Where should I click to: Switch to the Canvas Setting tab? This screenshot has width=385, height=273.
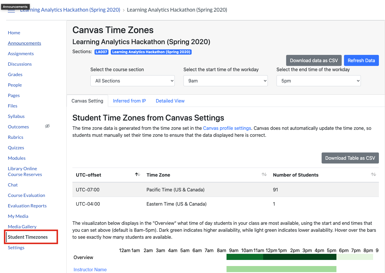(x=87, y=101)
